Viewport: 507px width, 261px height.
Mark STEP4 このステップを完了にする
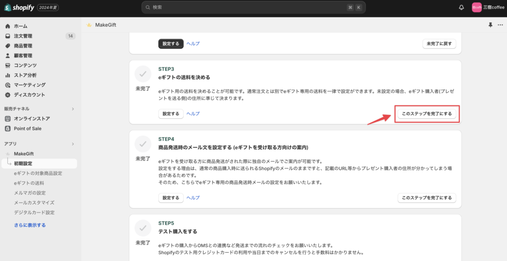427,198
